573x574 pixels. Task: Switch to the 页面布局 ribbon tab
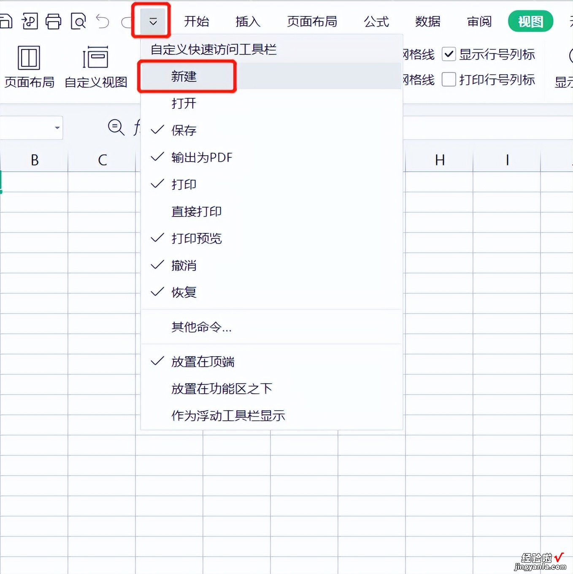[312, 22]
